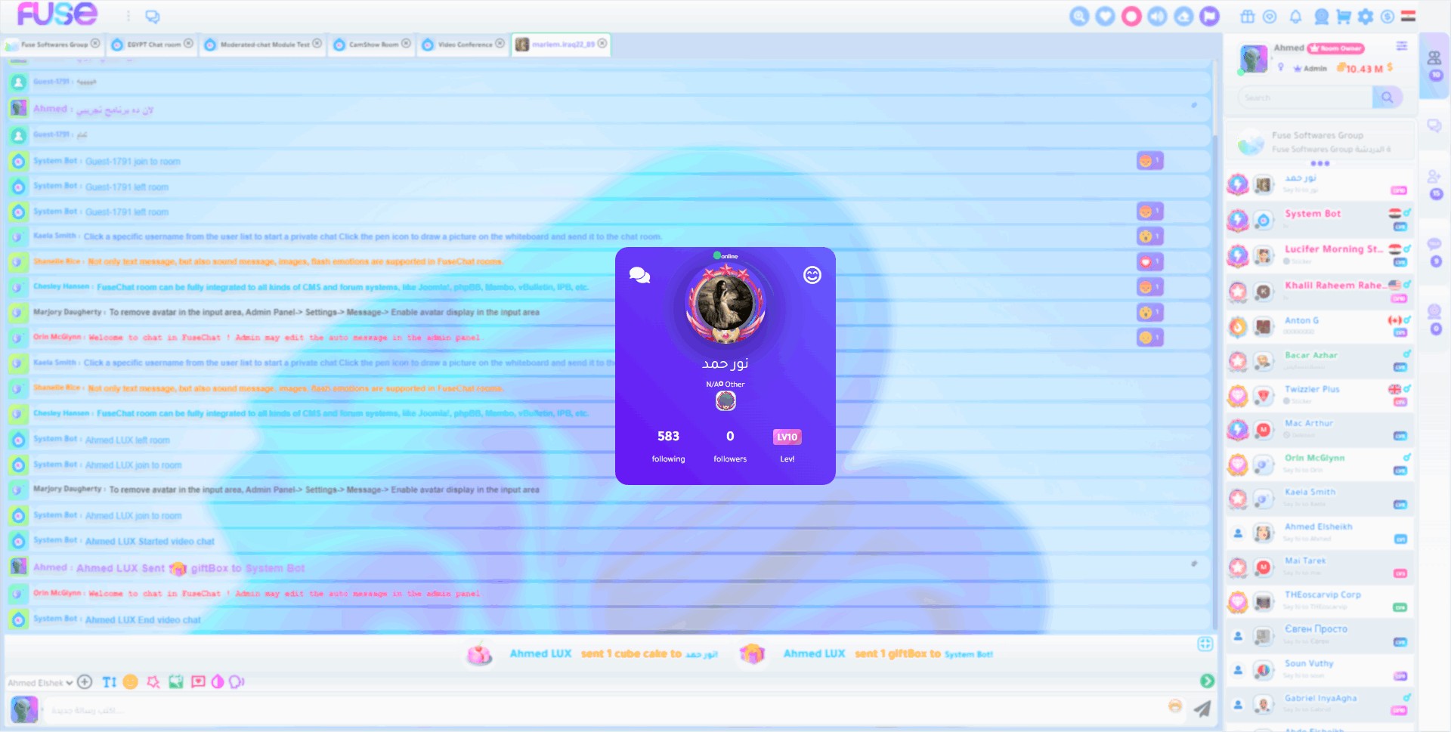
Task: Select the mariem.iraq22_89 private chat tab
Action: 562,45
